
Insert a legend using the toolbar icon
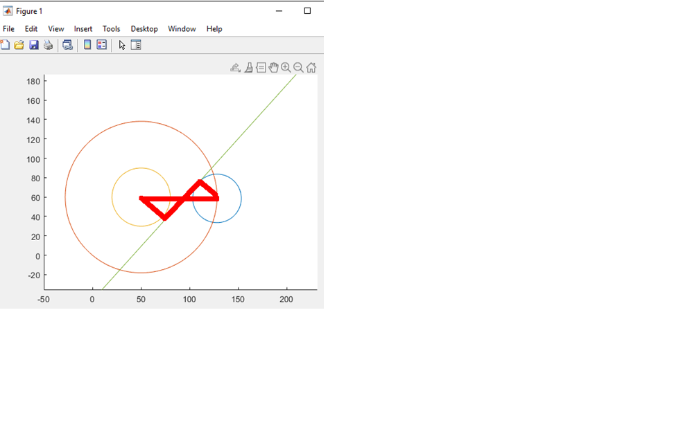[102, 45]
